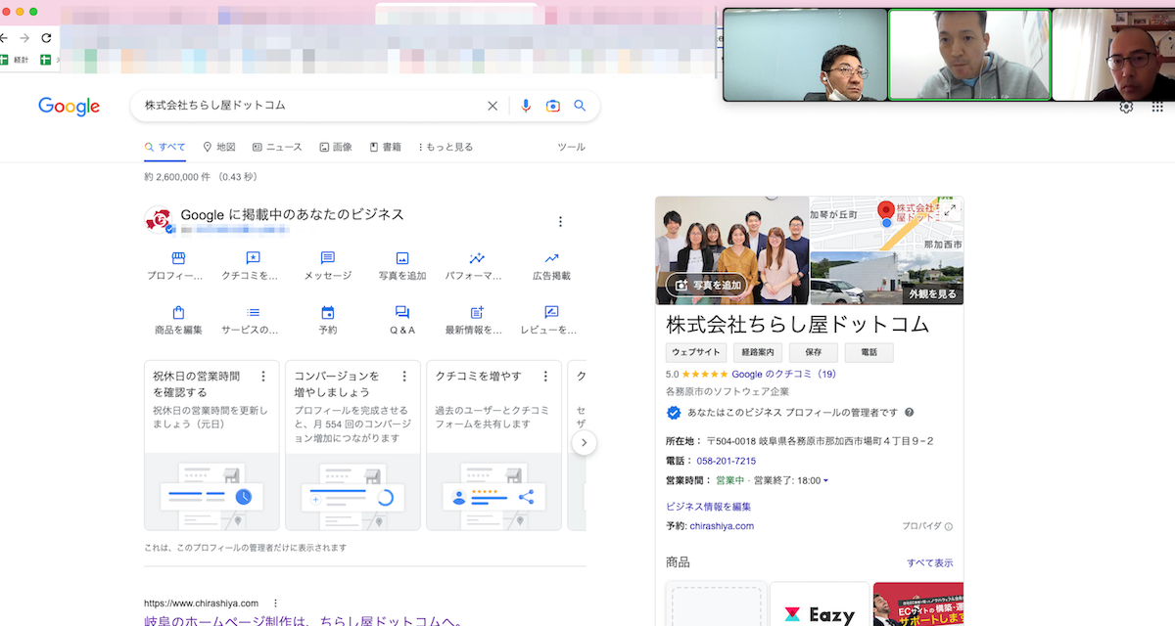Image resolution: width=1175 pixels, height=626 pixels.
Task: Switch to the 画像 images tab
Action: tap(336, 147)
